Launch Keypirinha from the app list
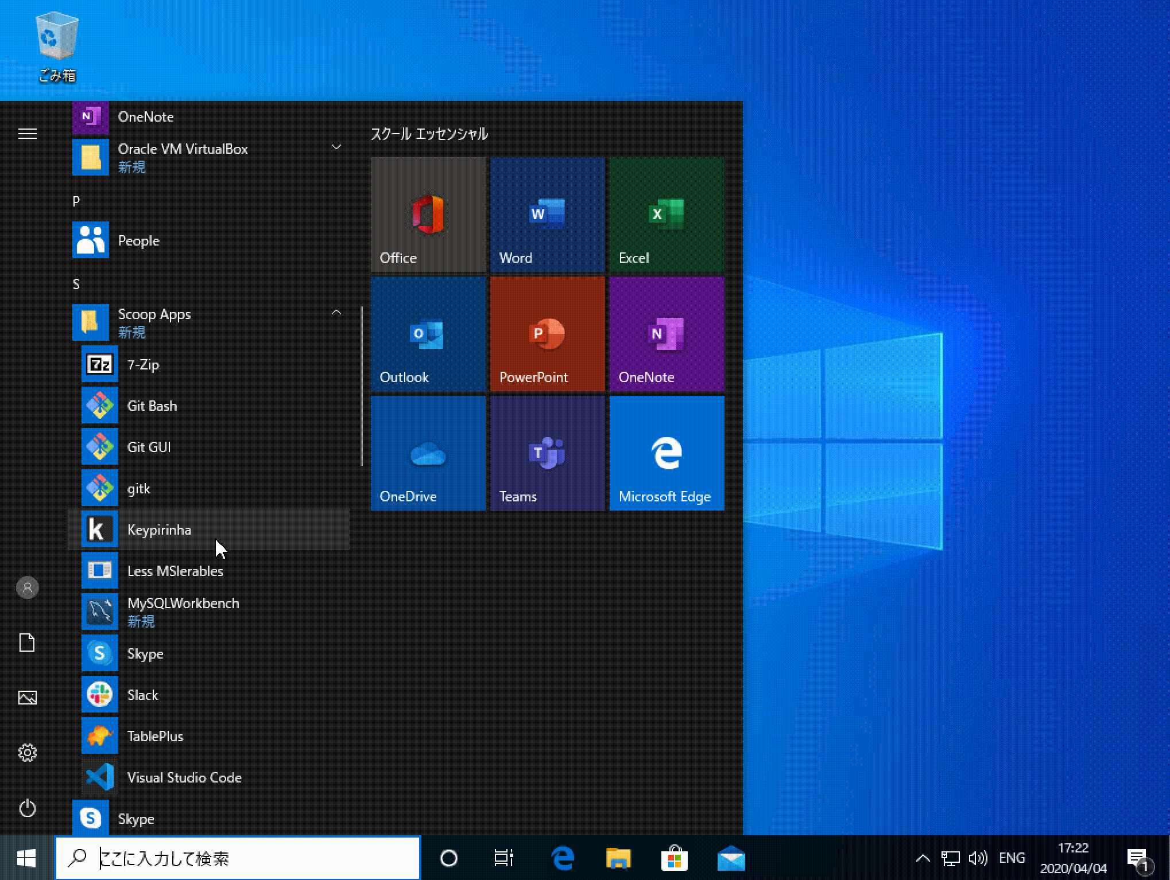The image size is (1170, 880). point(159,529)
